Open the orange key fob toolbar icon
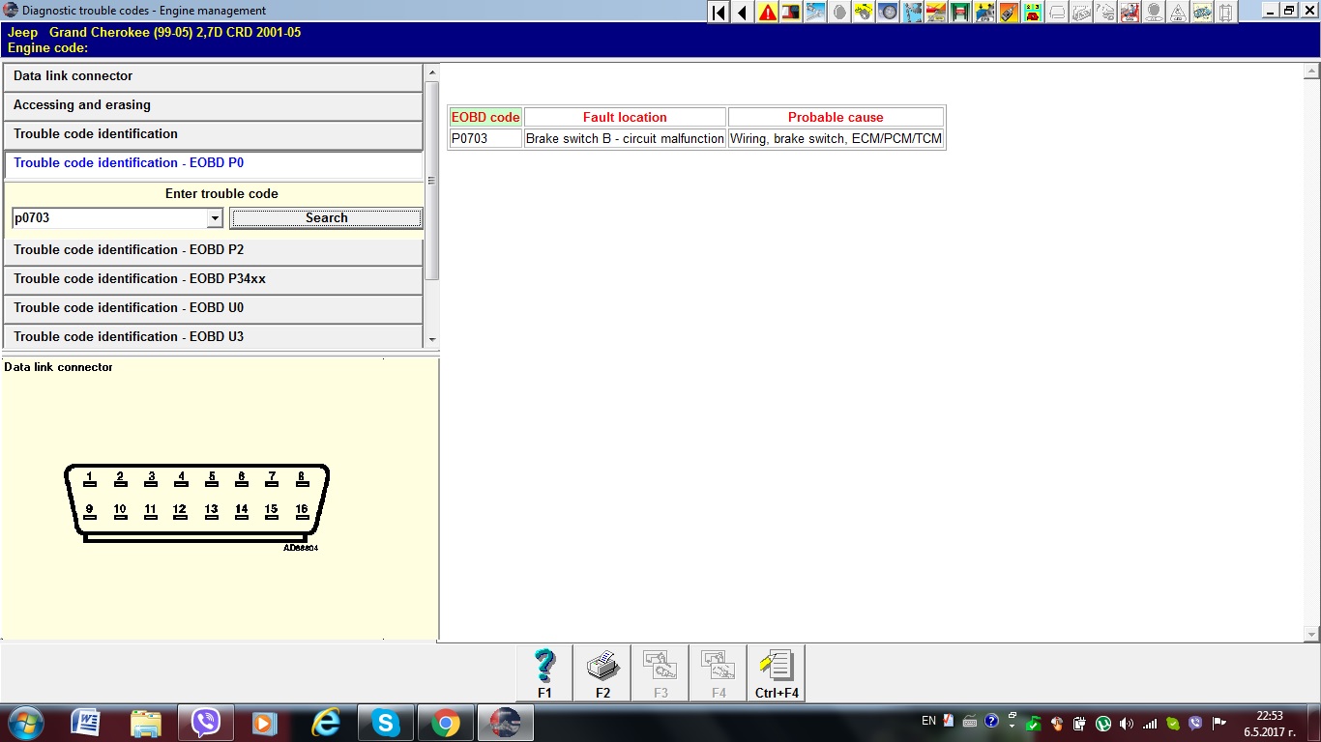The height and width of the screenshot is (742, 1321). point(1009,12)
